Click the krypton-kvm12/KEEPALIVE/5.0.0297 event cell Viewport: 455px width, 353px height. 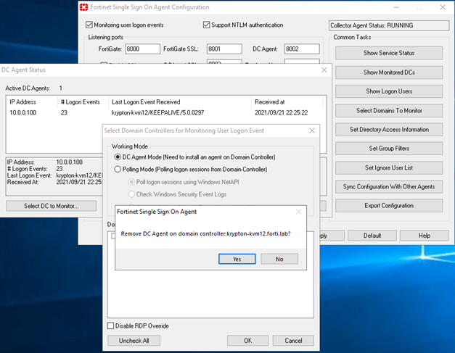158,113
